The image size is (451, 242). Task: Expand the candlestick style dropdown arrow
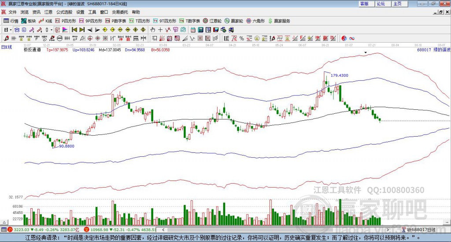click(52, 30)
